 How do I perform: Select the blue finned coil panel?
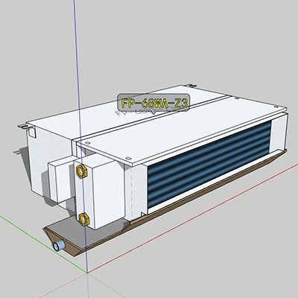tap(209, 165)
